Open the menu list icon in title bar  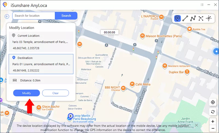(202, 5)
